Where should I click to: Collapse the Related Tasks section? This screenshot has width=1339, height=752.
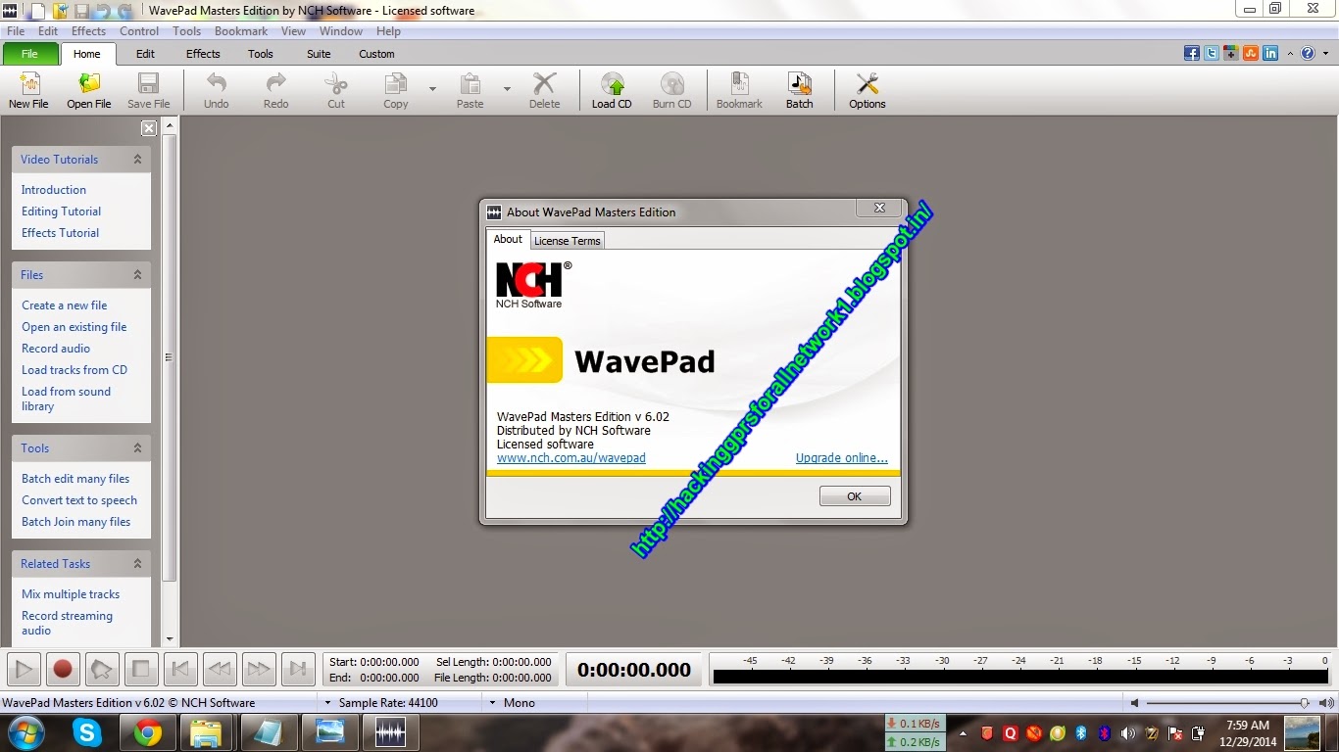point(137,564)
